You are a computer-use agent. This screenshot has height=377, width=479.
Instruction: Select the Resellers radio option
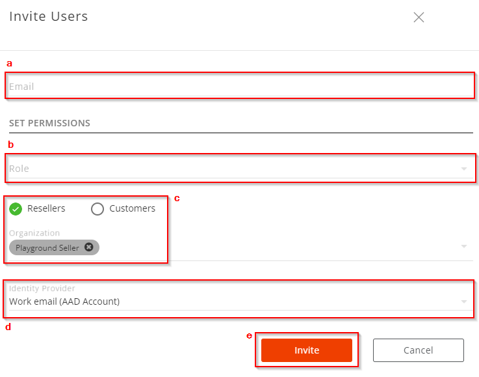(16, 209)
